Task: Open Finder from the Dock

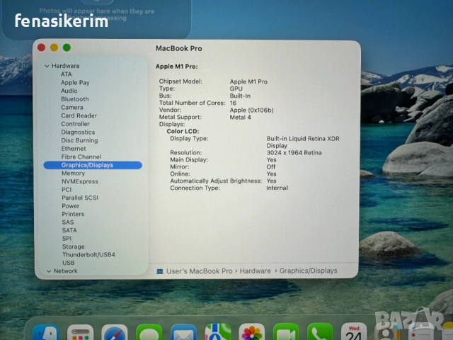Action: coord(45,332)
